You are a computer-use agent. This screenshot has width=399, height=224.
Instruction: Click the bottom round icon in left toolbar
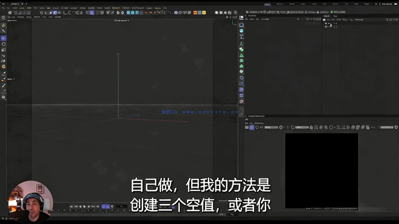pos(4,97)
